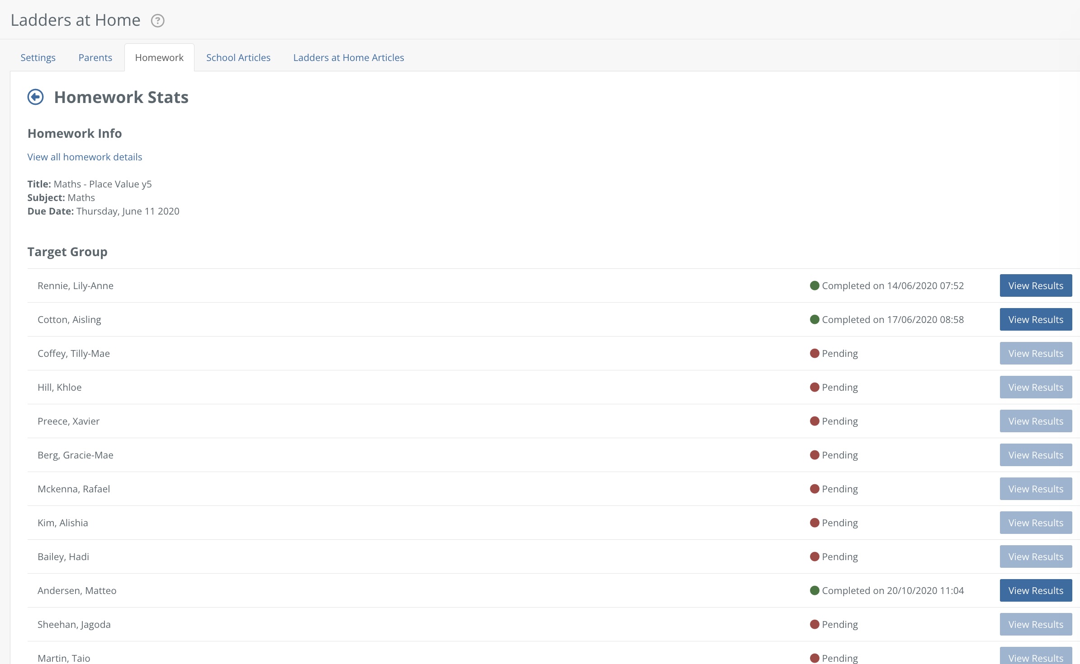This screenshot has width=1080, height=664.
Task: Open View all homework details link
Action: coord(85,157)
